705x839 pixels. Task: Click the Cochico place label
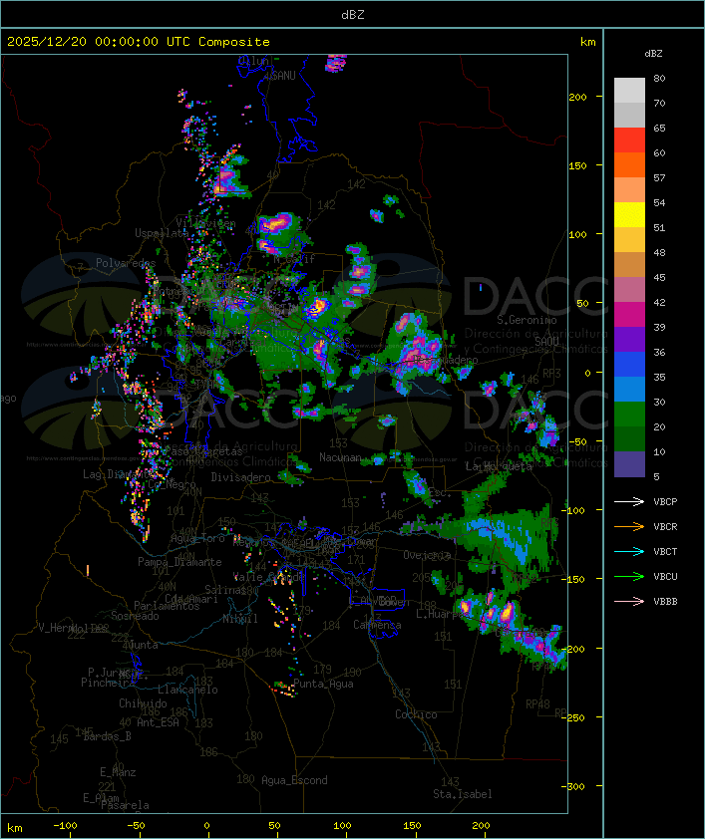point(416,714)
